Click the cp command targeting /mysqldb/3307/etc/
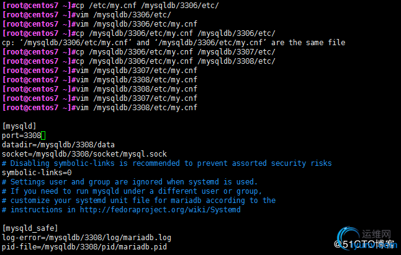This screenshot has height=255, width=401. click(x=176, y=52)
